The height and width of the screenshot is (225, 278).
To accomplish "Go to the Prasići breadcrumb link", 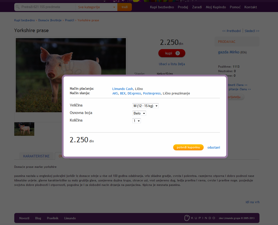I will point(70,20).
